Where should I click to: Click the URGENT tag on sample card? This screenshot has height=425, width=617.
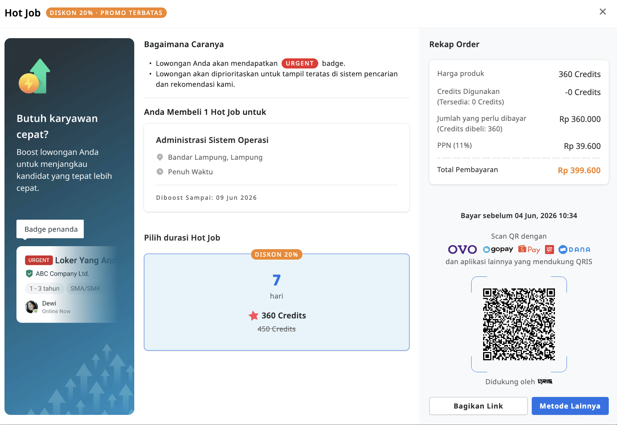click(x=39, y=260)
